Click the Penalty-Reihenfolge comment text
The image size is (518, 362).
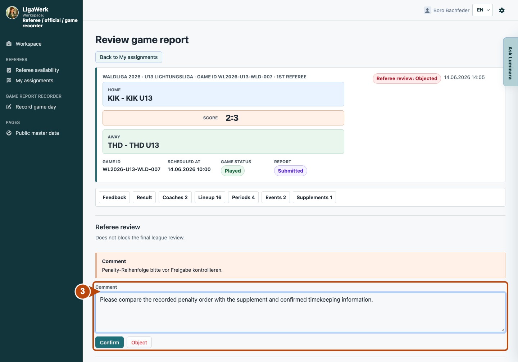tap(162, 270)
